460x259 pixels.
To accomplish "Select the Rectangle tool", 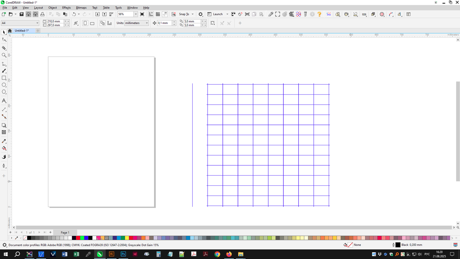I will click(4, 78).
